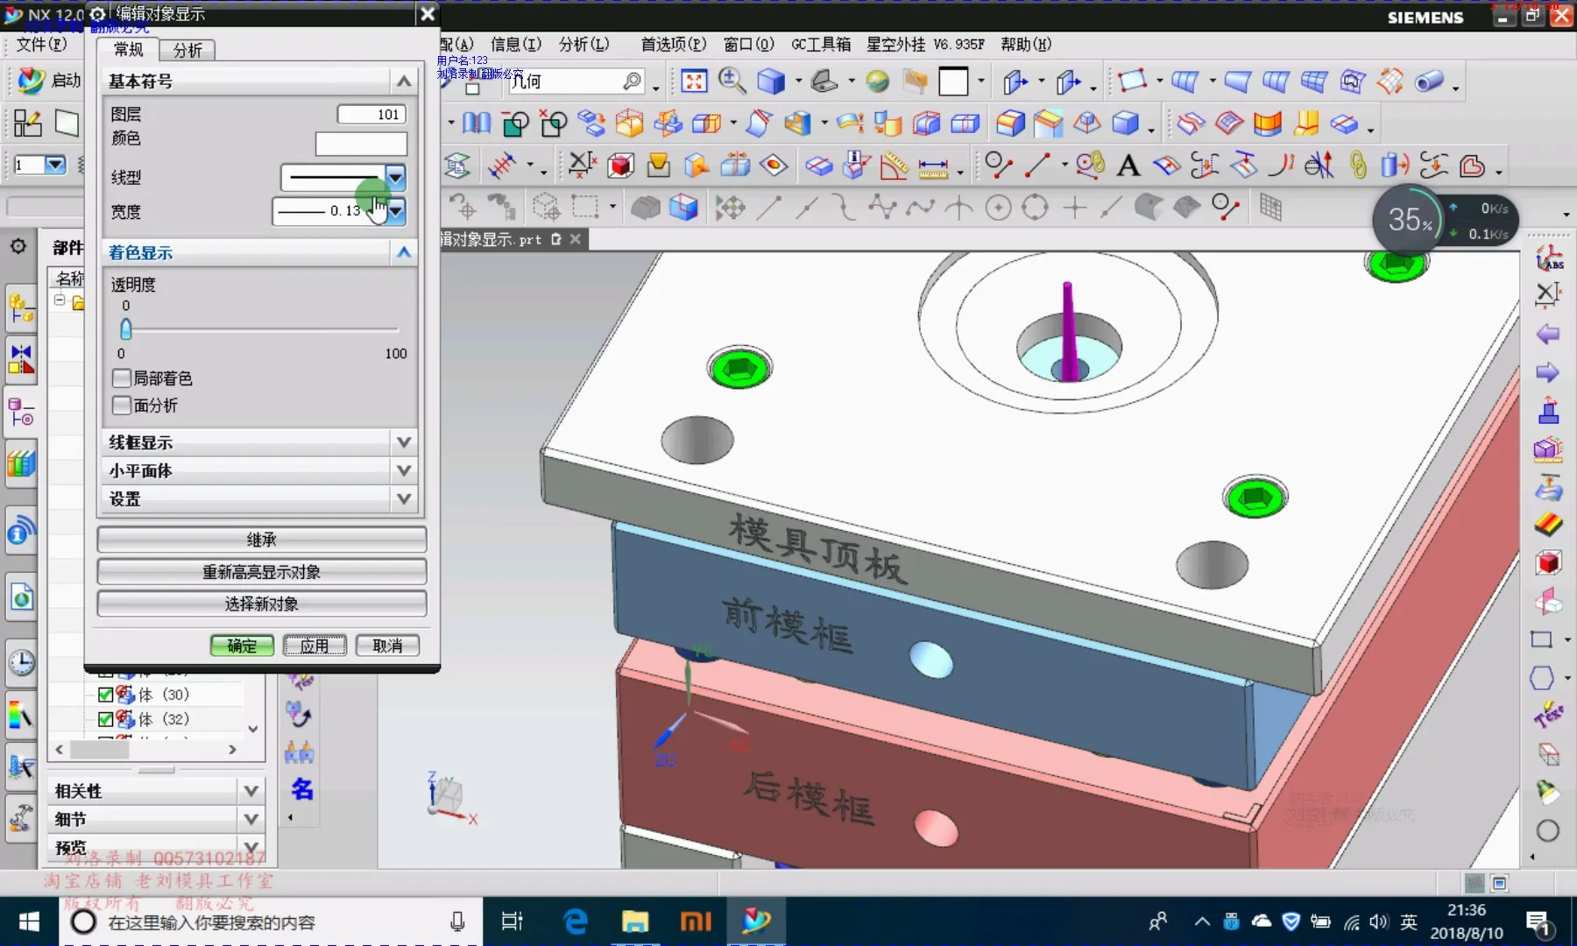The width and height of the screenshot is (1577, 946).
Task: Click the WCS orientation icon in right toolbar
Action: (1548, 258)
